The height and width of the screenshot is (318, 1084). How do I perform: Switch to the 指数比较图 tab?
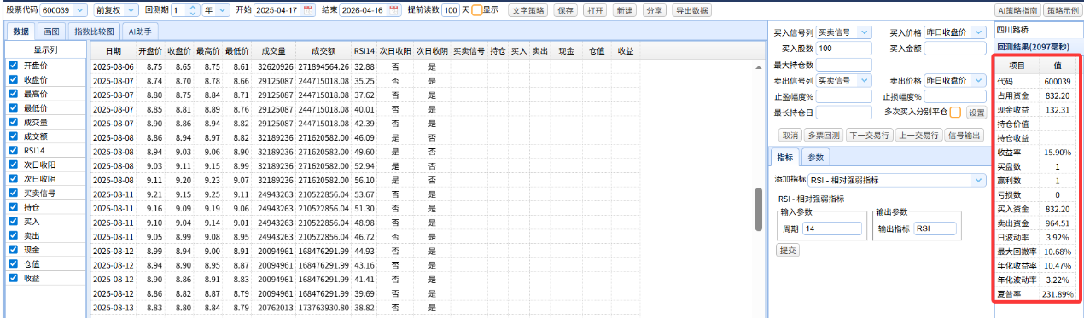pos(94,31)
